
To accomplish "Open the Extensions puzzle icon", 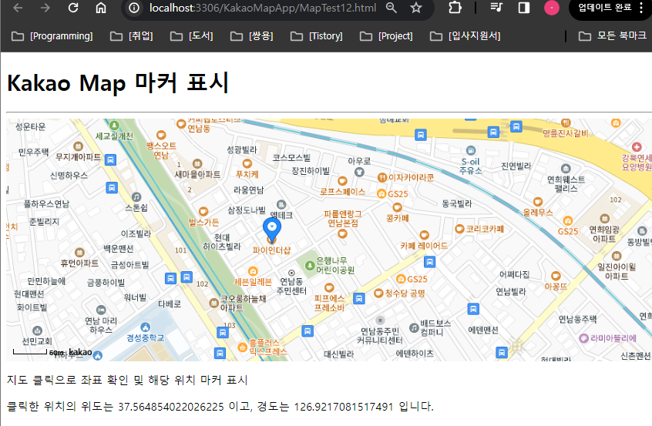I will 455,8.
